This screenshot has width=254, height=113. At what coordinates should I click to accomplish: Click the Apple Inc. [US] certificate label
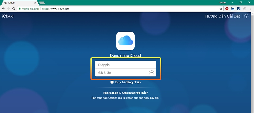(x=30, y=9)
